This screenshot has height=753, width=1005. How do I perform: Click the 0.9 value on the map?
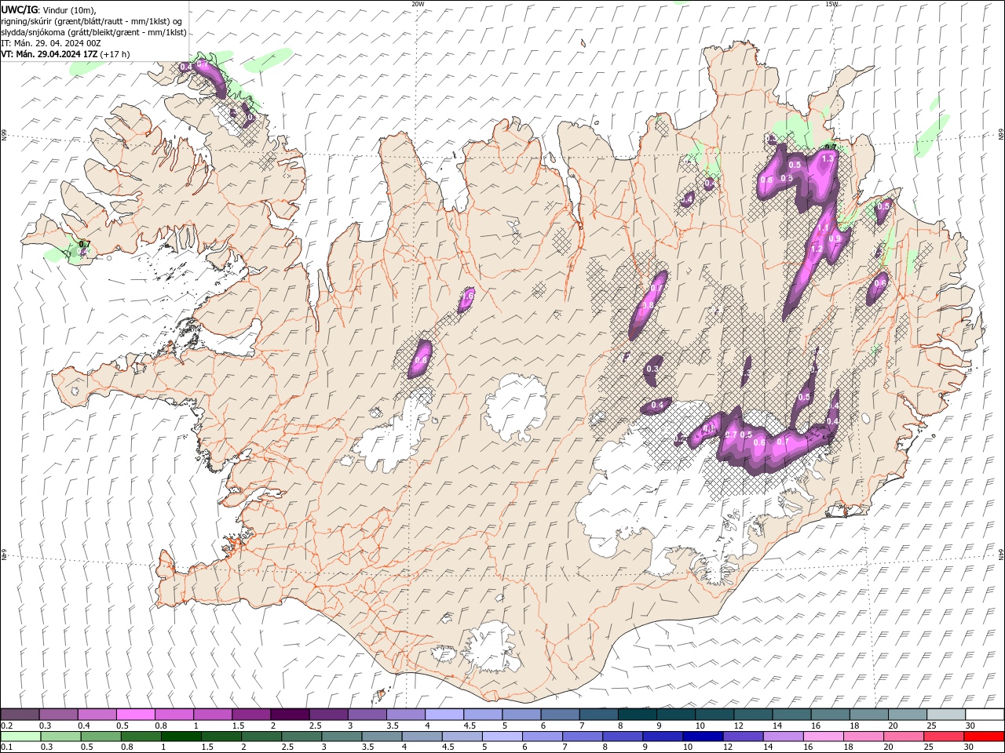click(835, 238)
